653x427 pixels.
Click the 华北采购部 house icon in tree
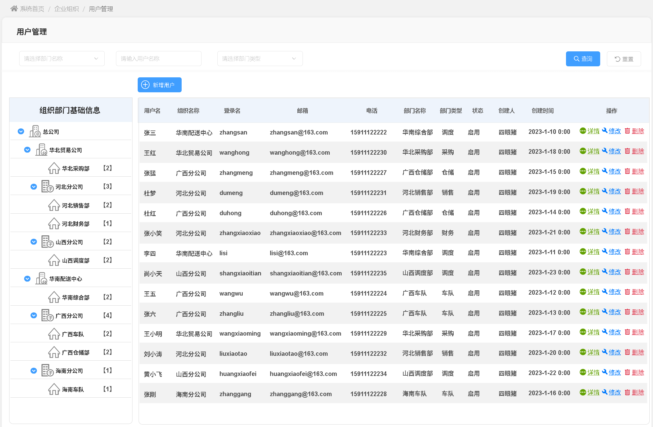[54, 168]
